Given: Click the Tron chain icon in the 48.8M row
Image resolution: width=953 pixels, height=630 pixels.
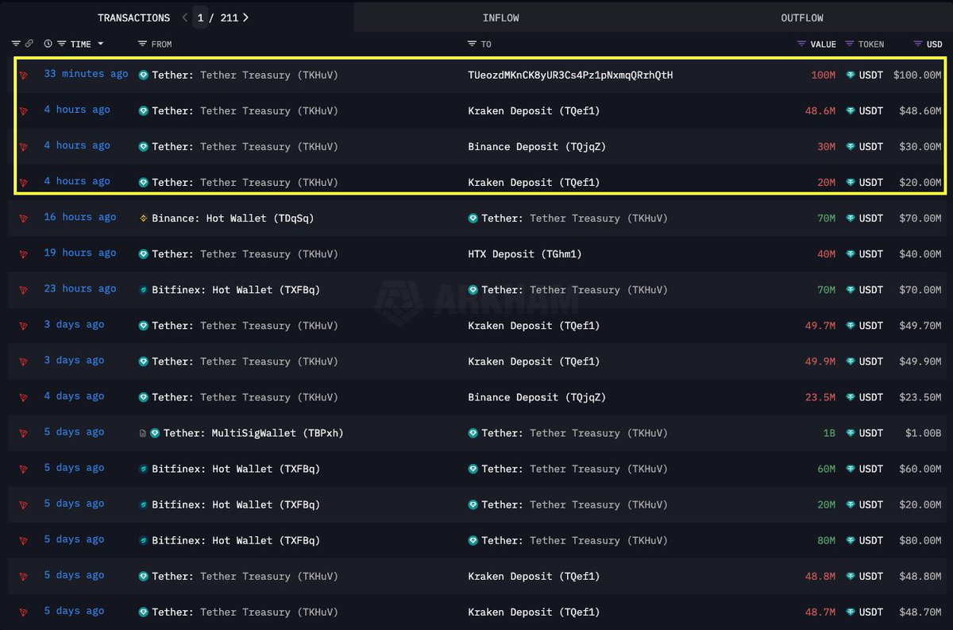Looking at the screenshot, I should (24, 576).
